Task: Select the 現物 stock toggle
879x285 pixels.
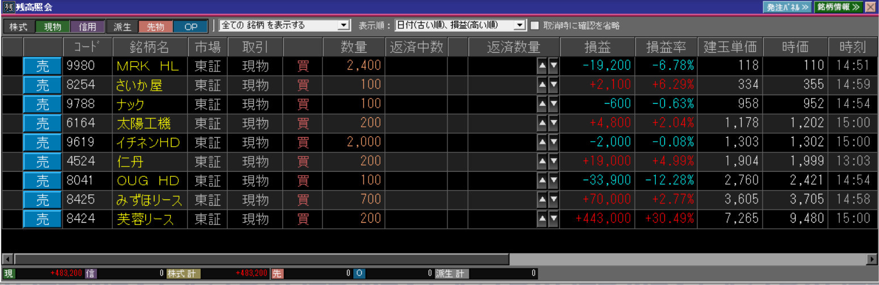Action: [52, 26]
